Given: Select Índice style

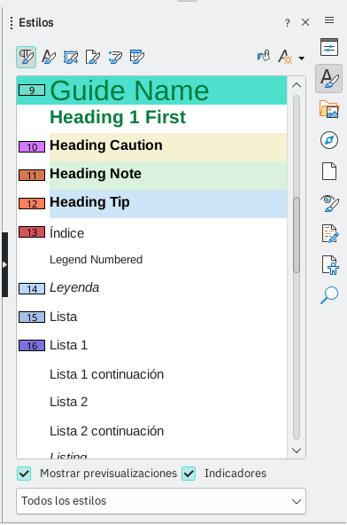Looking at the screenshot, I should [x=151, y=232].
